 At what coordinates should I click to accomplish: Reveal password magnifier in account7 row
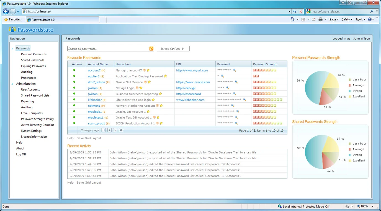pyautogui.click(x=234, y=70)
